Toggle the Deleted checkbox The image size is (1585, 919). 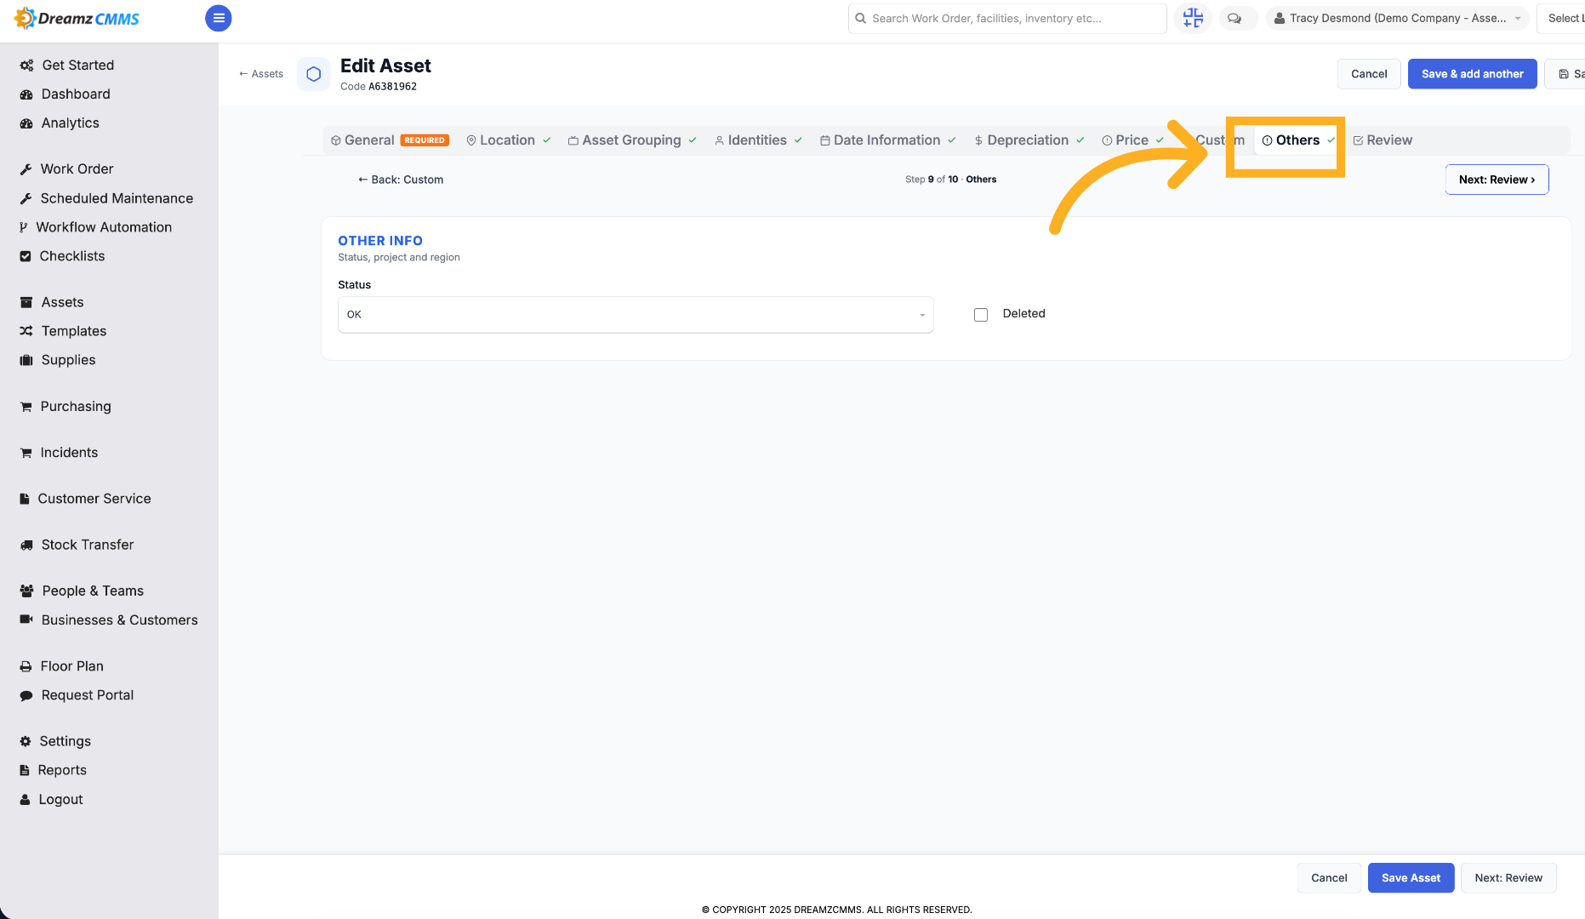[981, 315]
